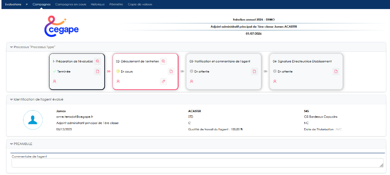Select the 1- Préparation de l'évalué(e) step title
The width and height of the screenshot is (390, 175).
coord(73,61)
